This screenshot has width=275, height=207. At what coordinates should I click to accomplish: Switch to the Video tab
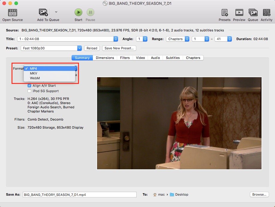coord(140,58)
